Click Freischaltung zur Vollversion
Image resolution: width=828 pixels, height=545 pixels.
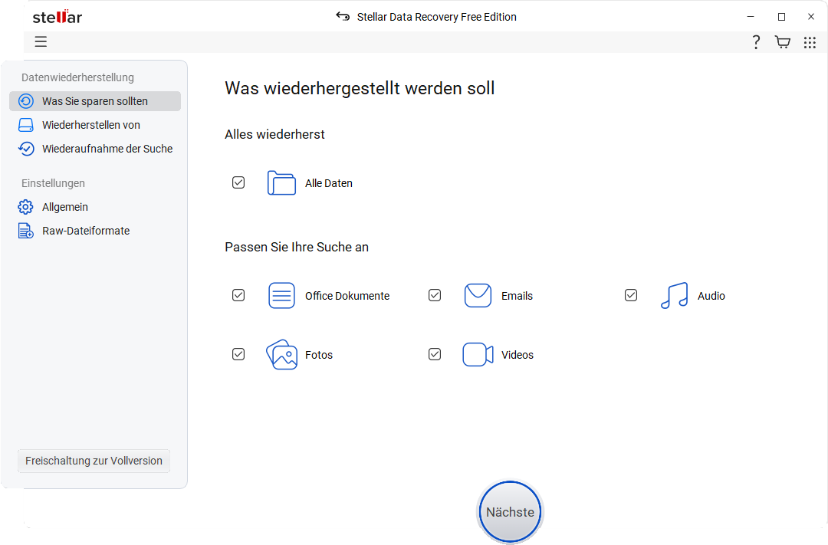[x=93, y=461]
